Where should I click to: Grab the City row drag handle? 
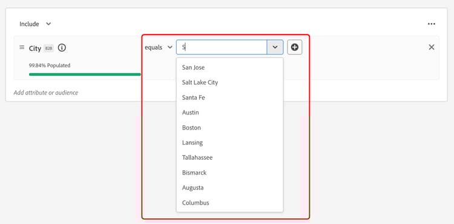coord(22,47)
